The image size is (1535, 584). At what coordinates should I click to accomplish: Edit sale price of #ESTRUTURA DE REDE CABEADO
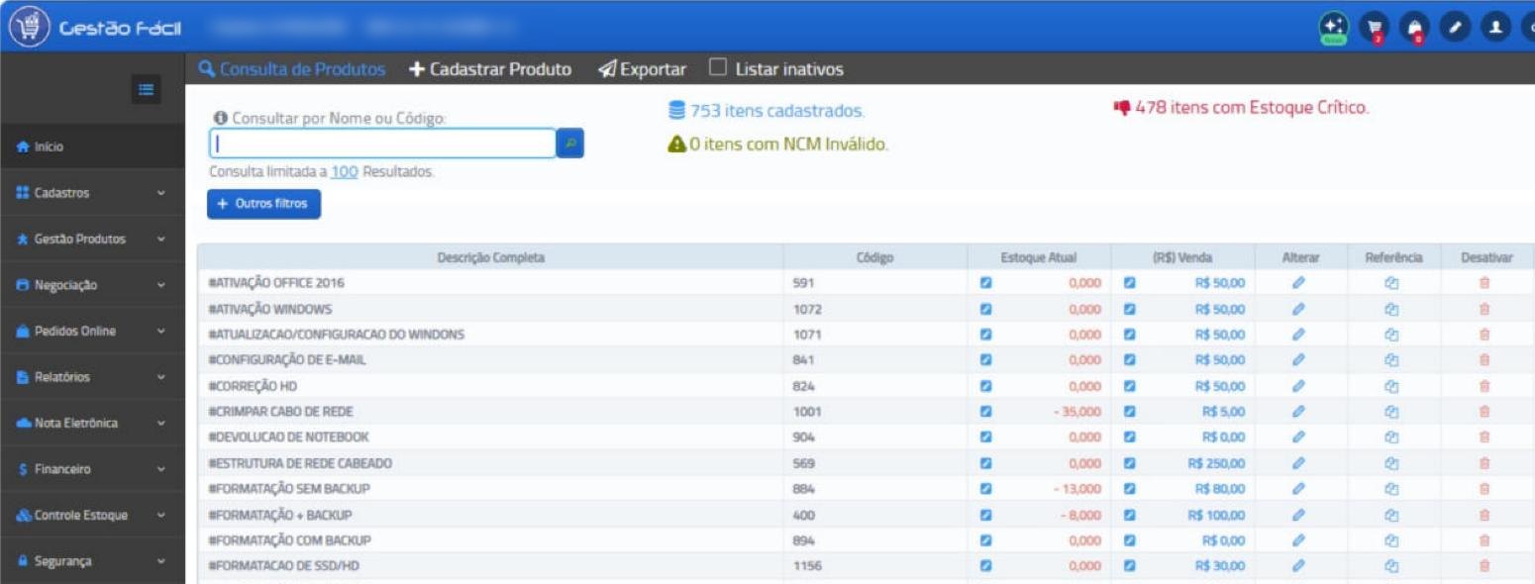tap(1130, 463)
